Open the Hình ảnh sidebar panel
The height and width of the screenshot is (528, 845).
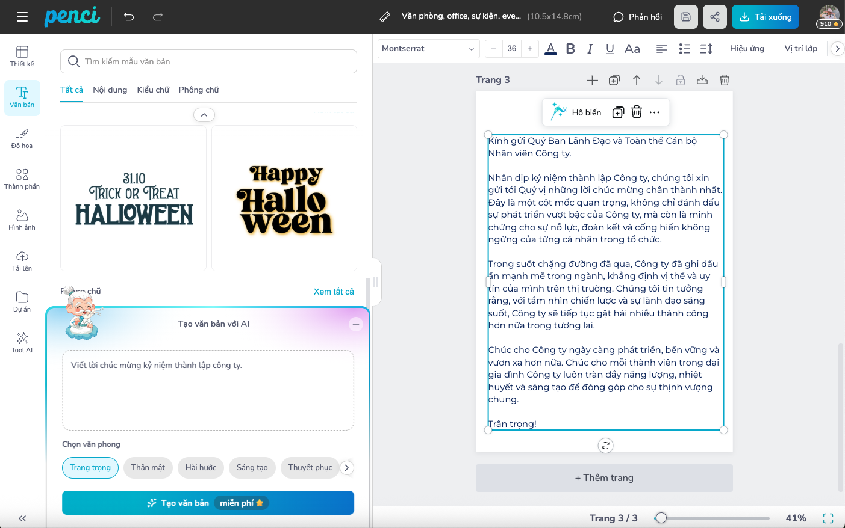click(x=22, y=219)
